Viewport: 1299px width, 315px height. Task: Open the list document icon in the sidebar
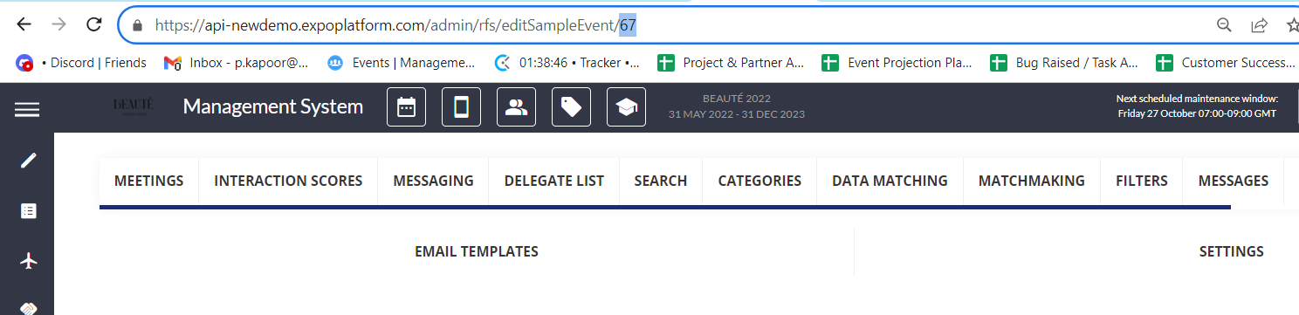click(28, 211)
